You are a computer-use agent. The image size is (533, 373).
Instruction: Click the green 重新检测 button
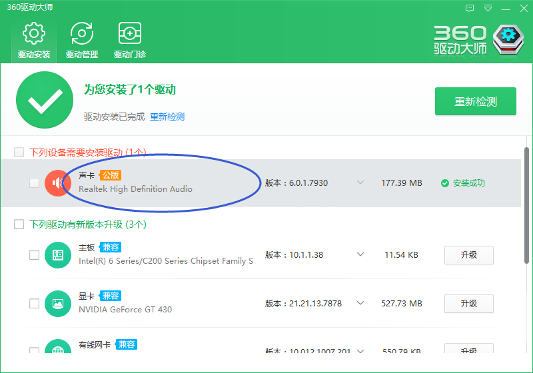click(x=476, y=101)
